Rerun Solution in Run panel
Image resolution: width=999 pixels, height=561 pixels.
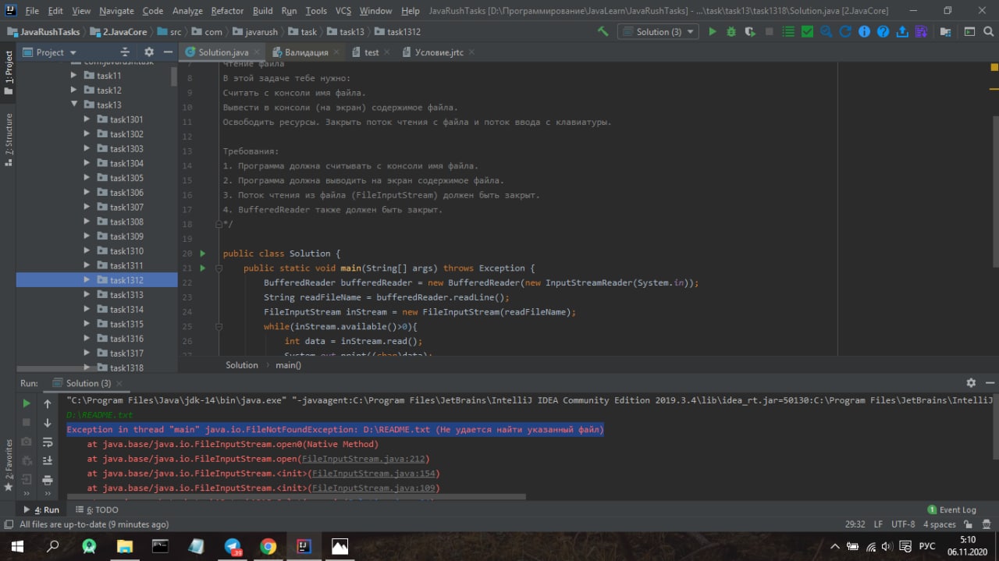[27, 403]
